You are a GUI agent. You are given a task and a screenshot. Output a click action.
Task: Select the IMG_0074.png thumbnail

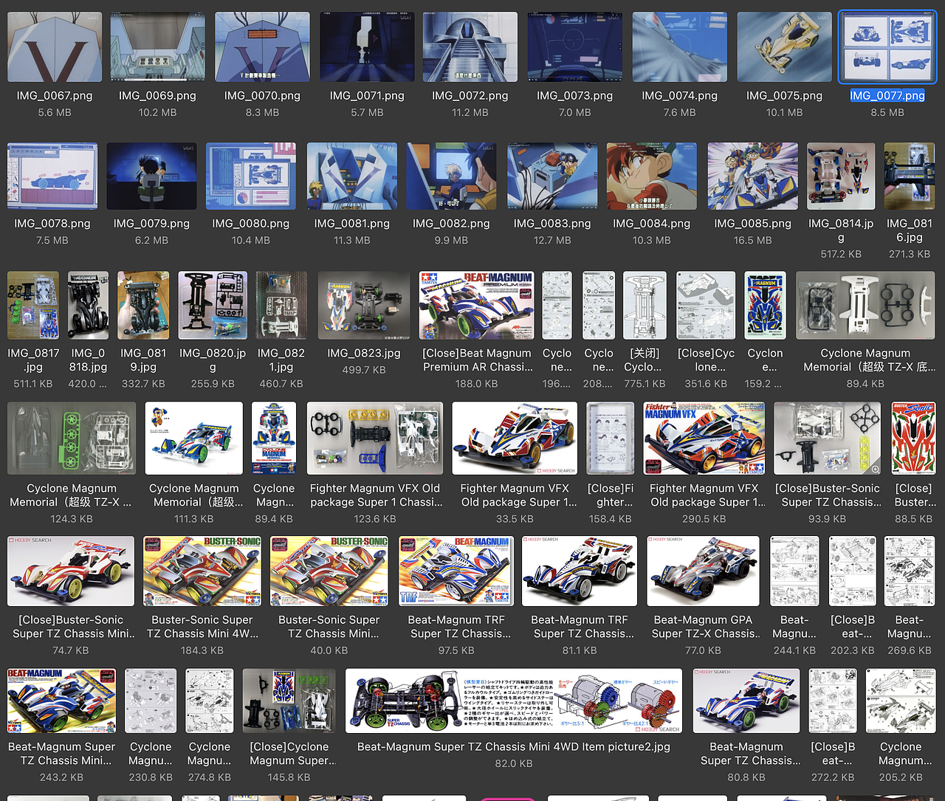[679, 47]
